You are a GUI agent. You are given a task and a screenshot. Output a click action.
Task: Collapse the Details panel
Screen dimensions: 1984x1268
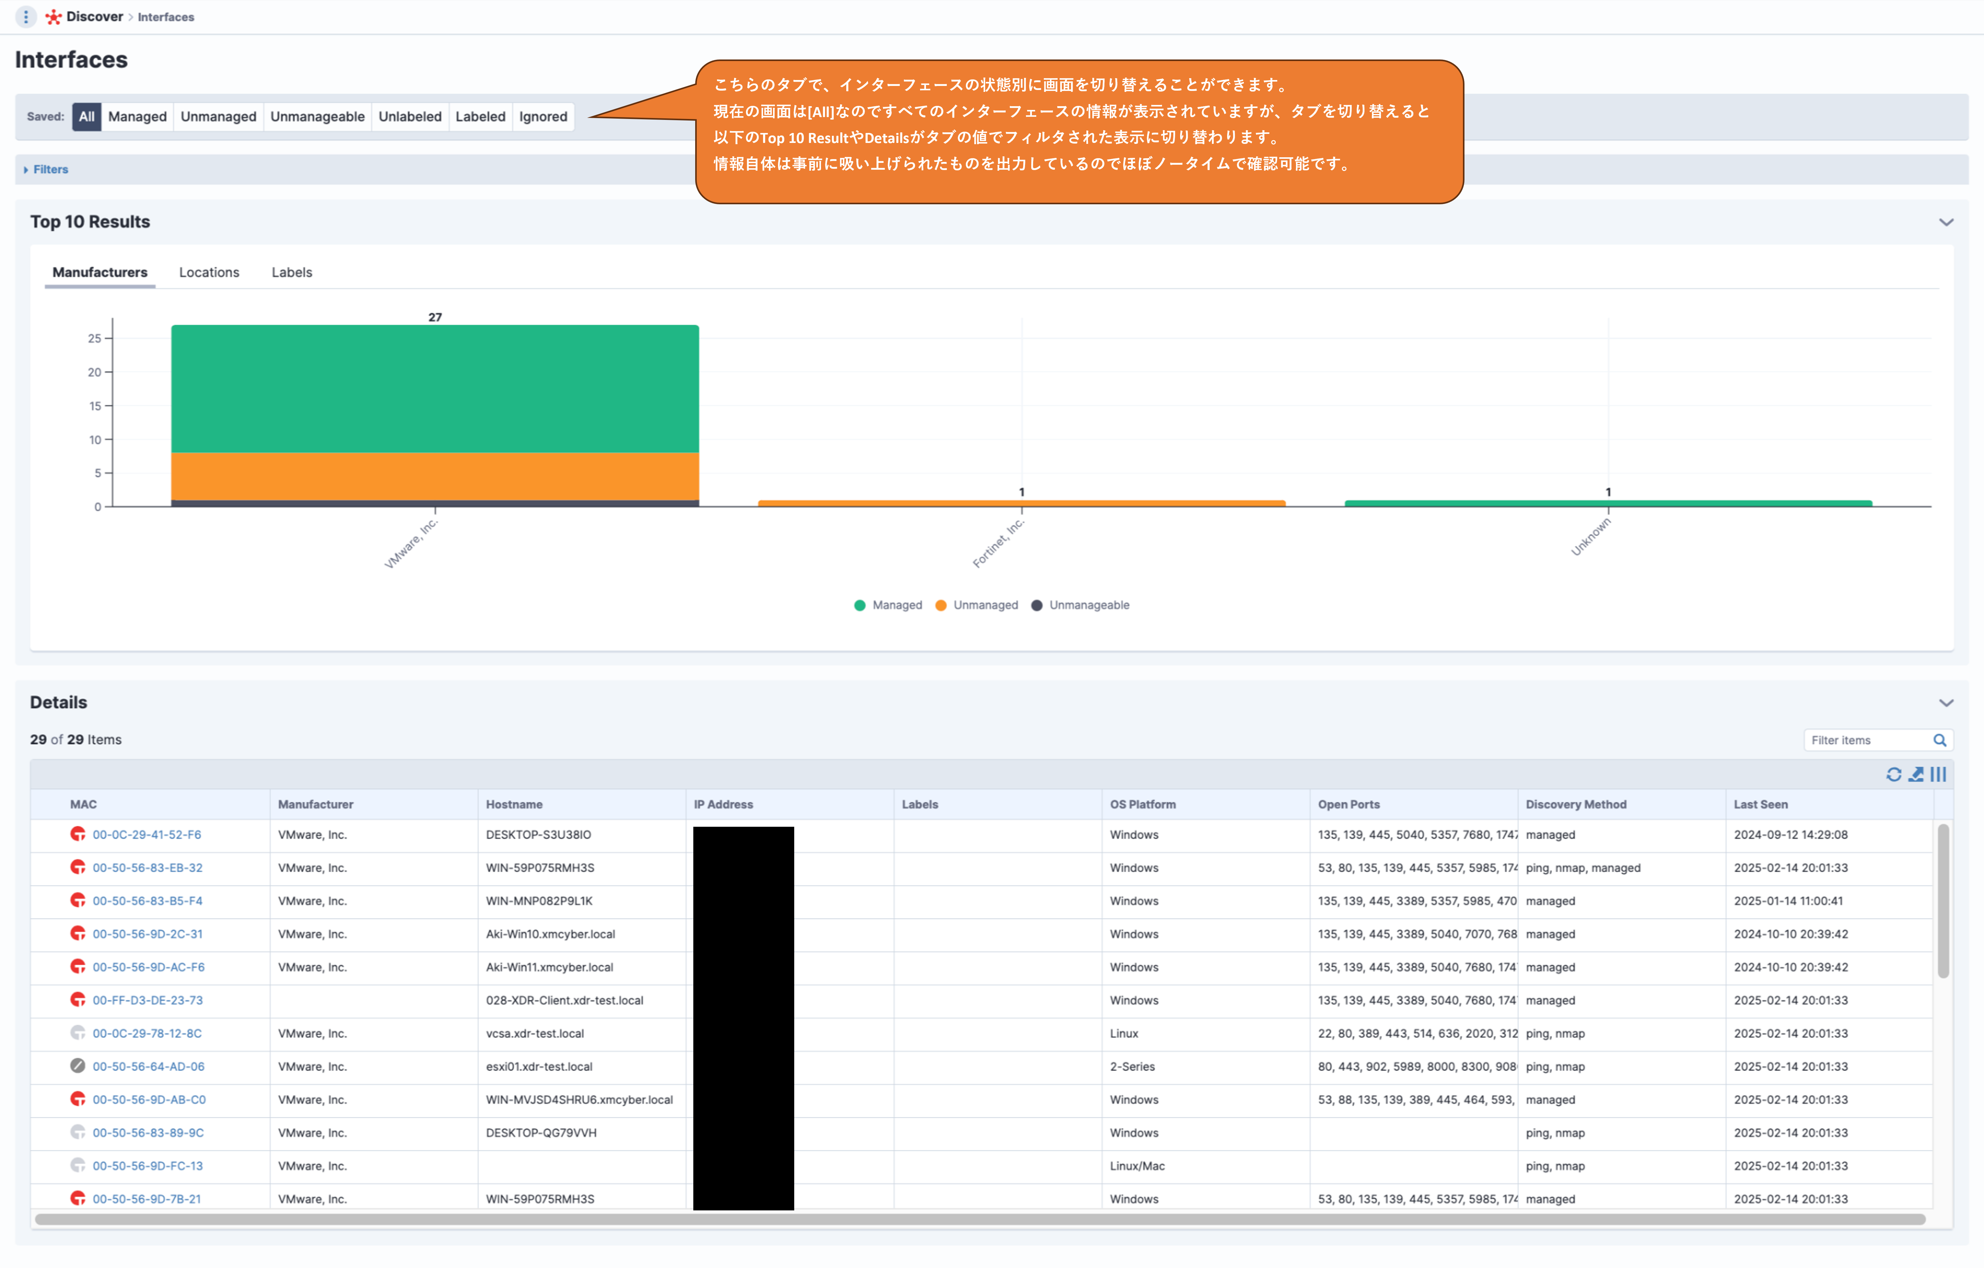(1945, 703)
